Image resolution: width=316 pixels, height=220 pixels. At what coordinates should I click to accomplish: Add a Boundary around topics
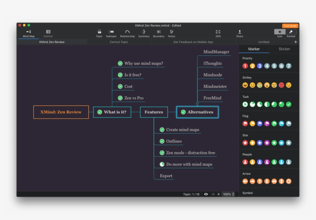point(159,34)
